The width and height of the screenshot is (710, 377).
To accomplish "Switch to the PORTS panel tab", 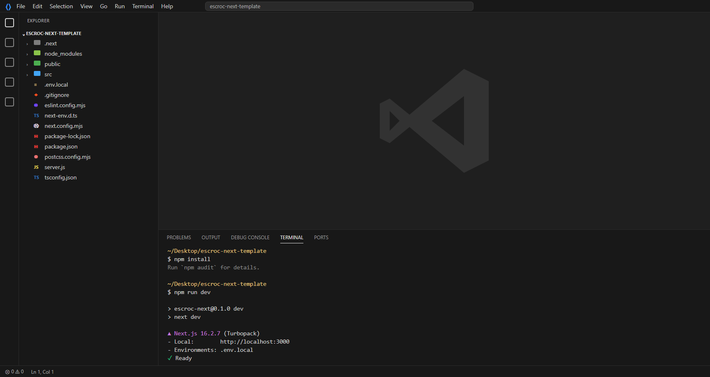I will [321, 238].
